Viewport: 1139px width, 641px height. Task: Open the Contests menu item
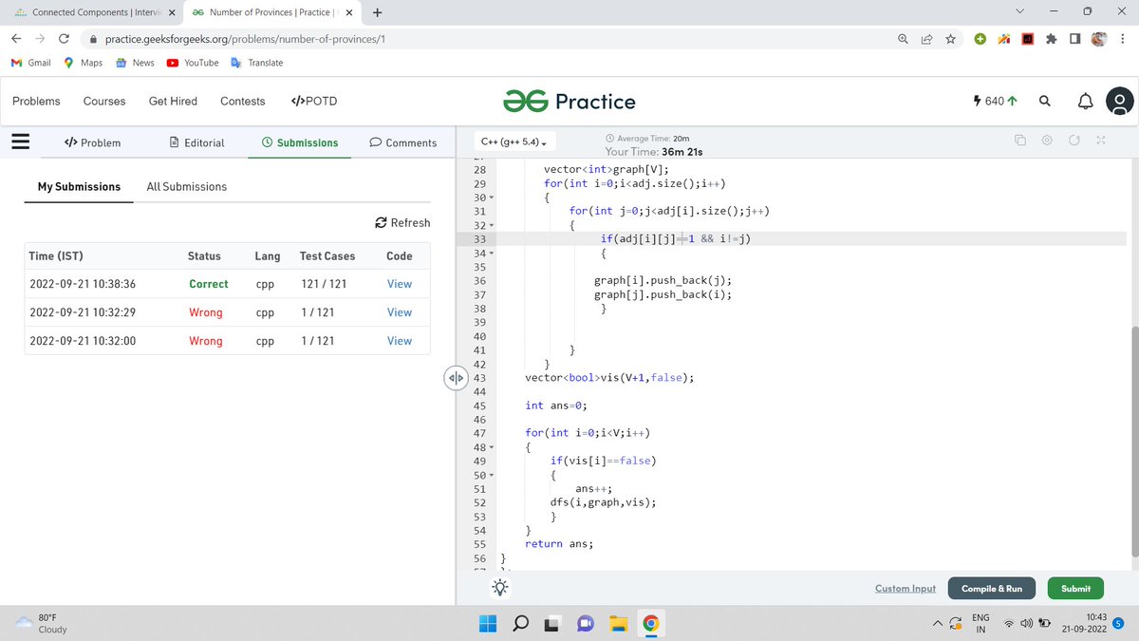(243, 101)
